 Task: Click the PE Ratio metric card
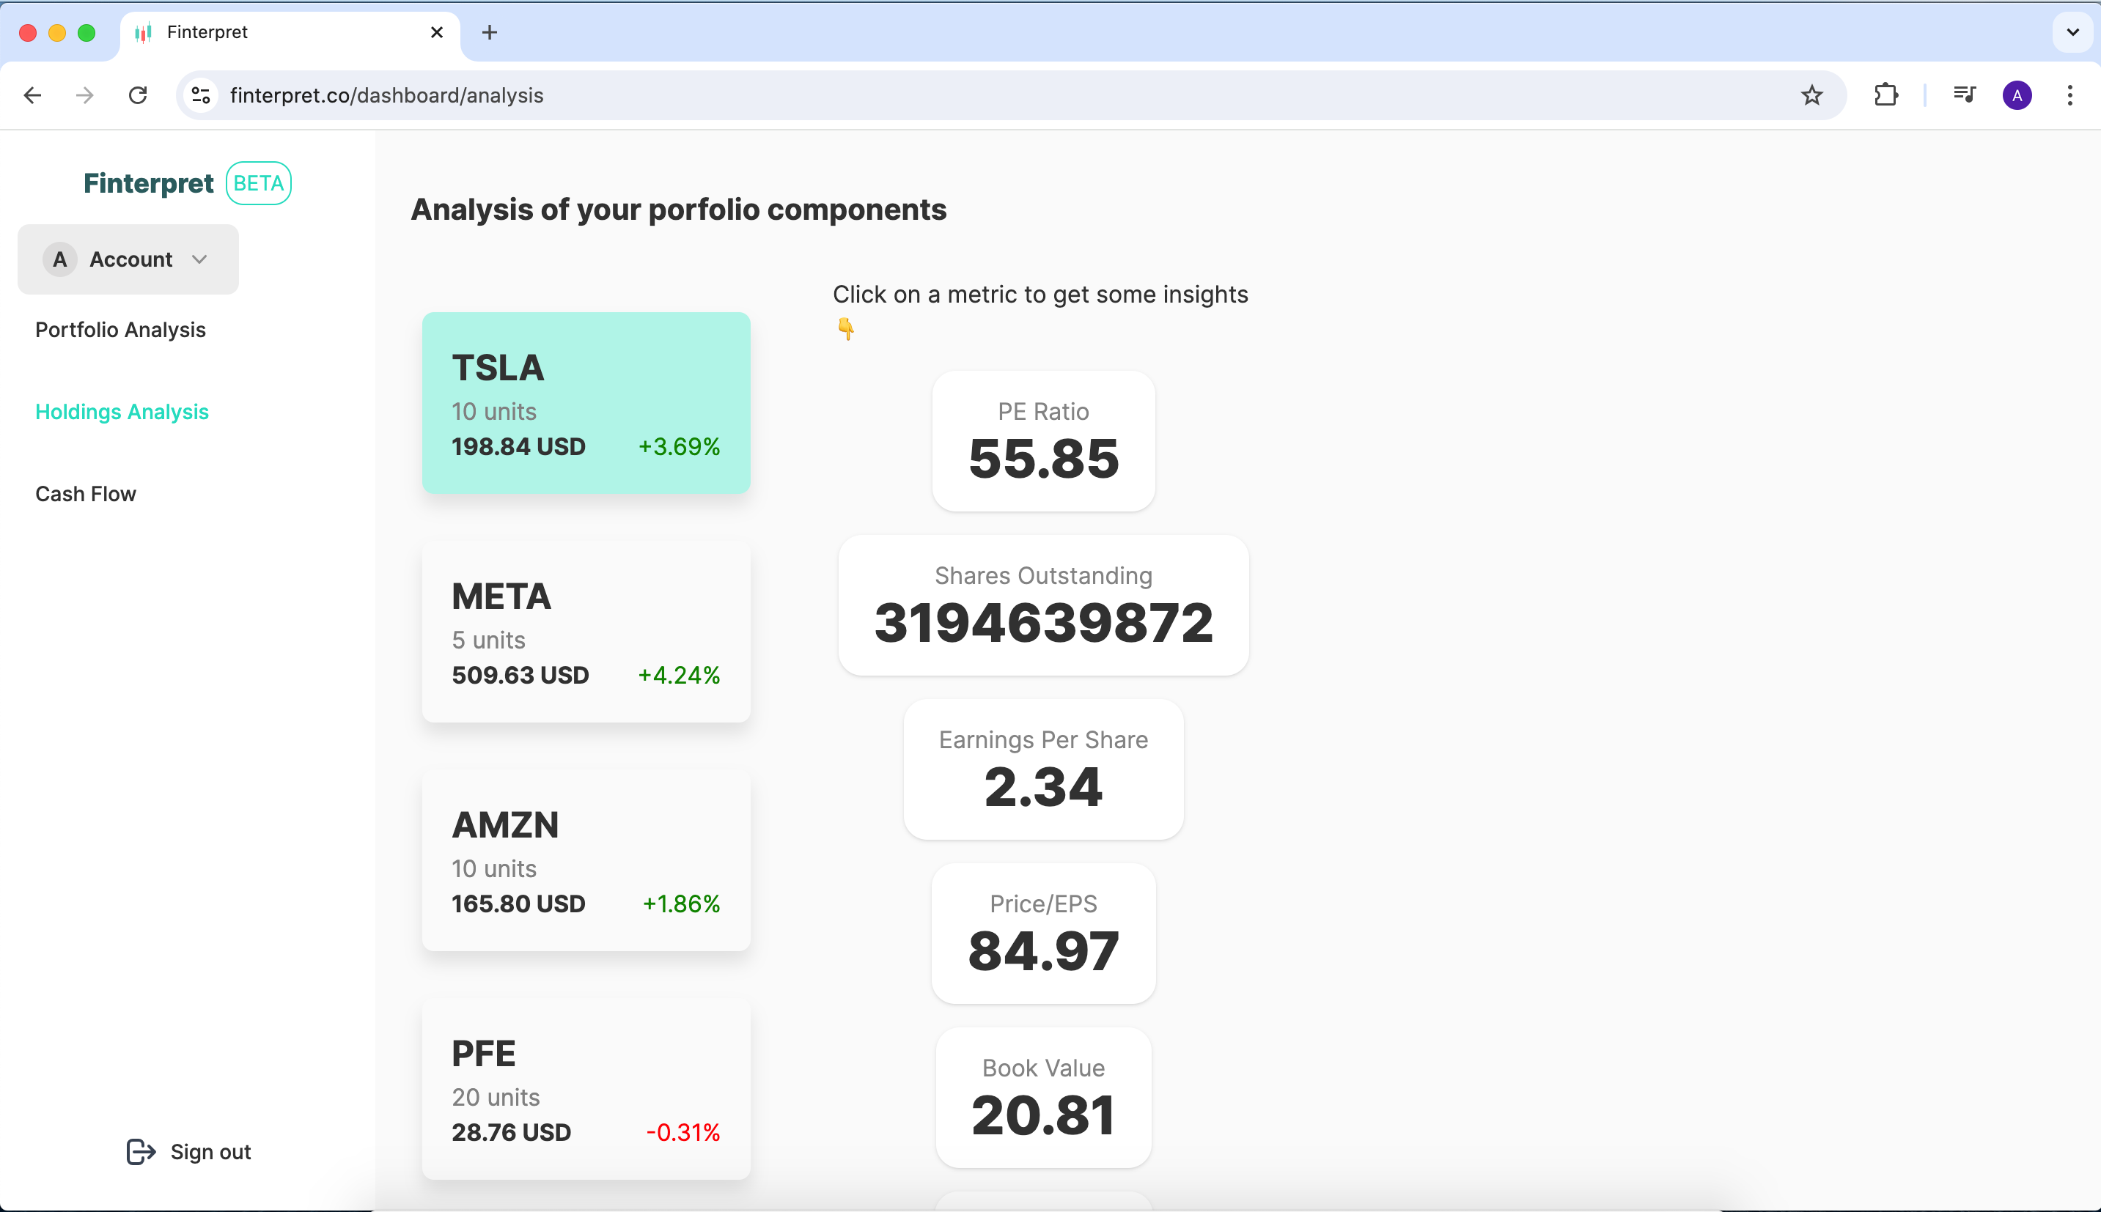coord(1042,441)
